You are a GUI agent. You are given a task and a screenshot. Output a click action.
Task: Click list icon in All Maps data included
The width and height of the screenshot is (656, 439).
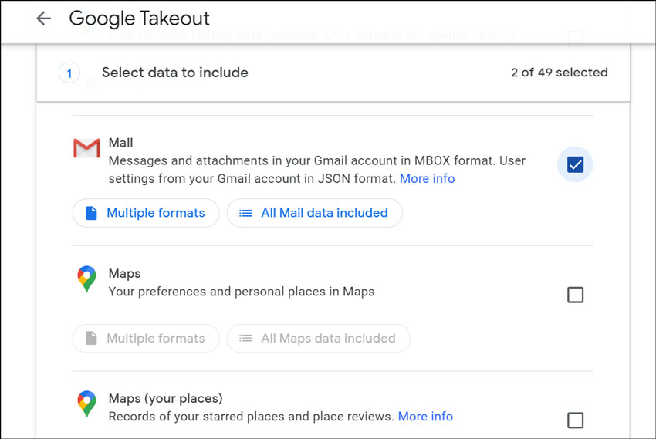(245, 338)
